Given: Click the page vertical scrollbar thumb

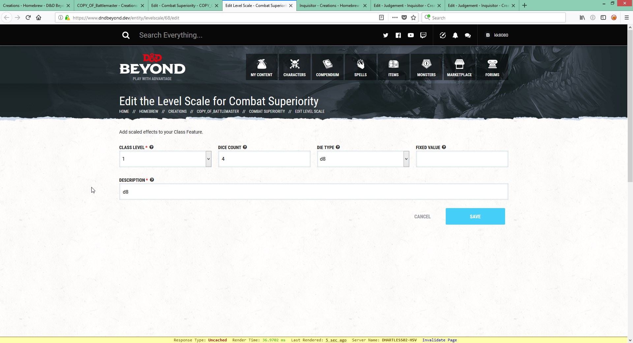Looking at the screenshot, I should click(x=630, y=107).
